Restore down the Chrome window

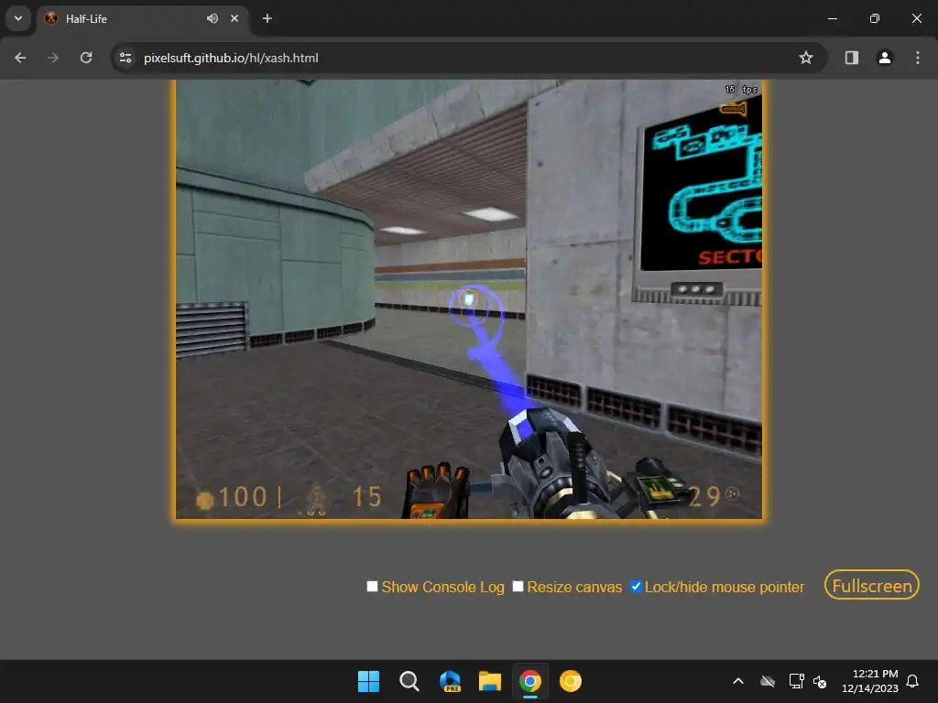875,18
